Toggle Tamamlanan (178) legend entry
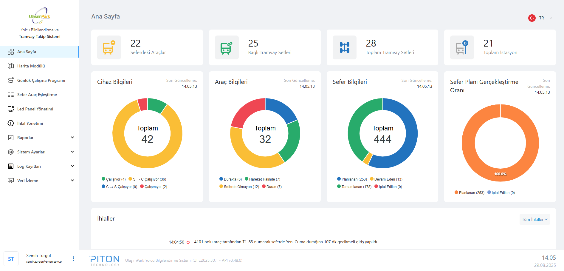 [x=354, y=187]
